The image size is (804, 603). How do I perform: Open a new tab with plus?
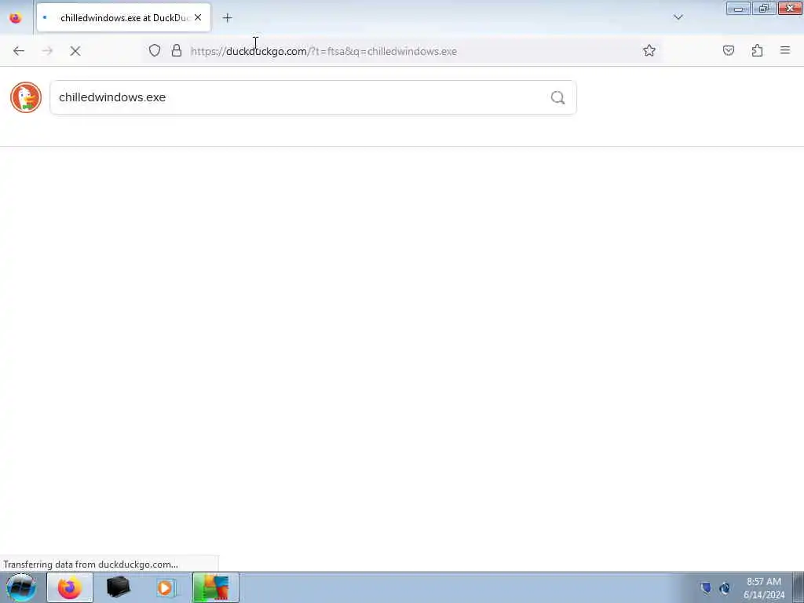[227, 18]
